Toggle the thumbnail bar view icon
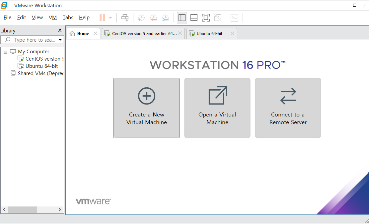Viewport: 369px width, 224px height. coord(194,18)
